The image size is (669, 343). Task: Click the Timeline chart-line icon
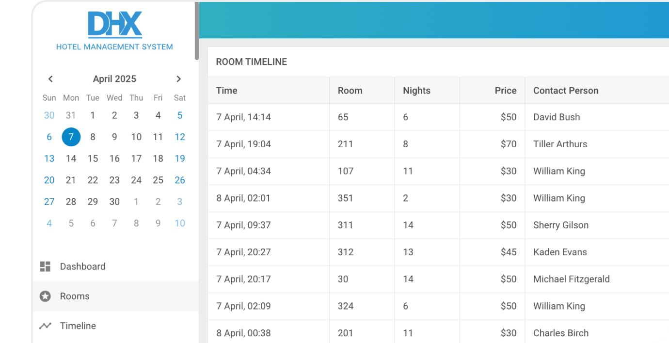coord(45,326)
